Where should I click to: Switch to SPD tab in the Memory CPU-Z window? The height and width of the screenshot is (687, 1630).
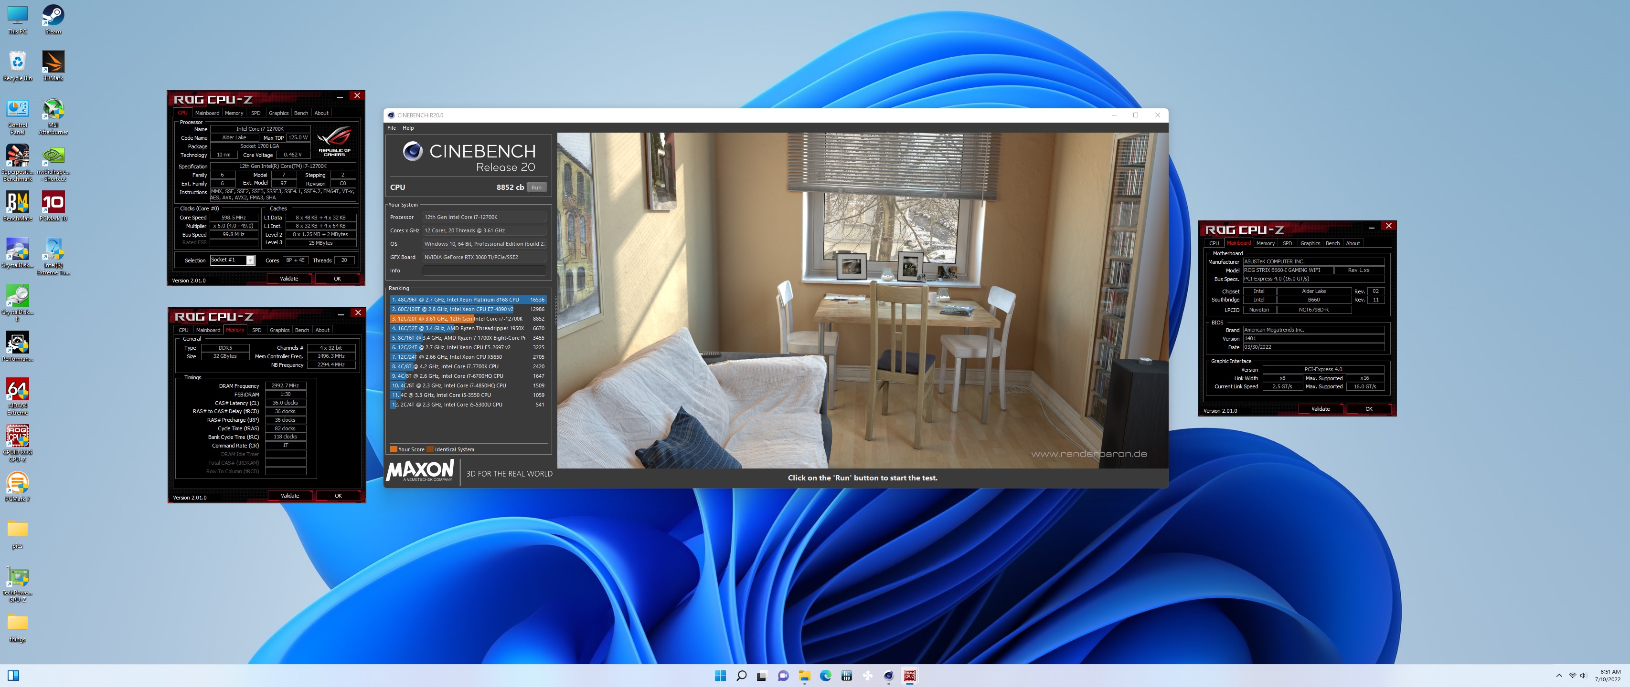(x=256, y=330)
